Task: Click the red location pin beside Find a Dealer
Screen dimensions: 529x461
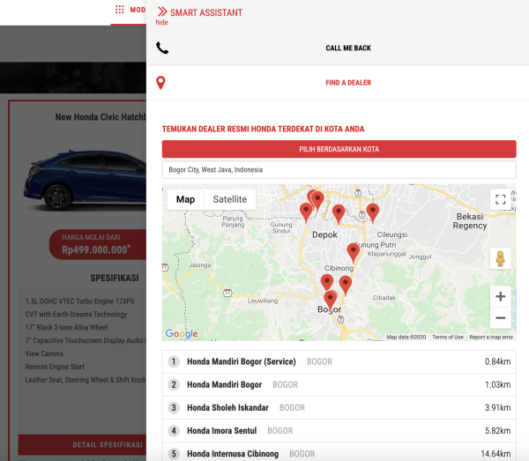Action: pyautogui.click(x=160, y=83)
